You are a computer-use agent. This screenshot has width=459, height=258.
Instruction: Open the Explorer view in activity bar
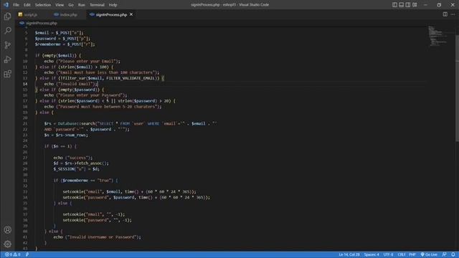point(8,16)
